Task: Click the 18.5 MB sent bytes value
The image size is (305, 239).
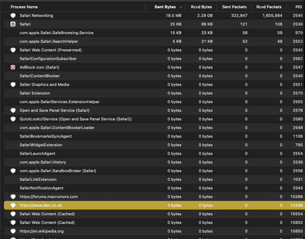Action: 174,15
